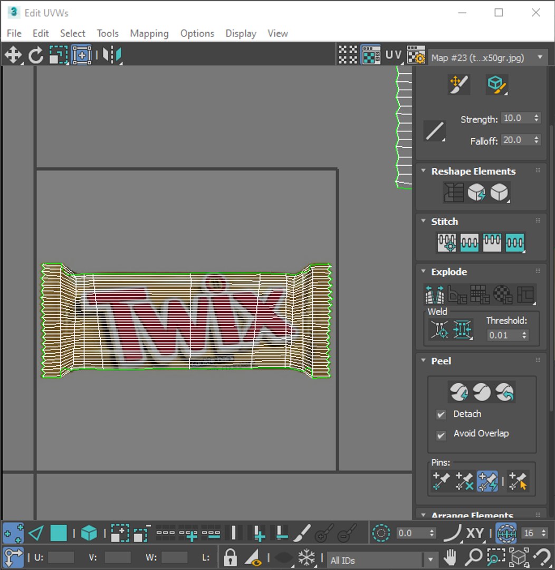555x570 pixels.
Task: Toggle the Auto Pin Moved Vertices button
Action: (487, 481)
